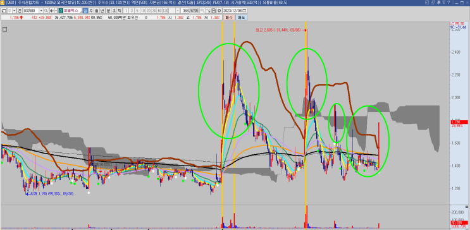470x230 pixels.
Task: Click the red 매수 buy button
Action: 229,17
